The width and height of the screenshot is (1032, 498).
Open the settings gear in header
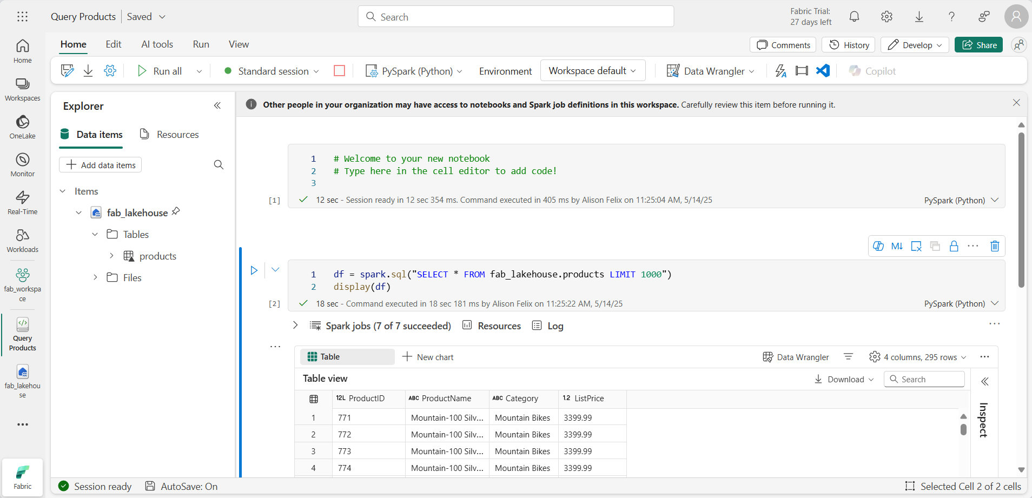(887, 17)
